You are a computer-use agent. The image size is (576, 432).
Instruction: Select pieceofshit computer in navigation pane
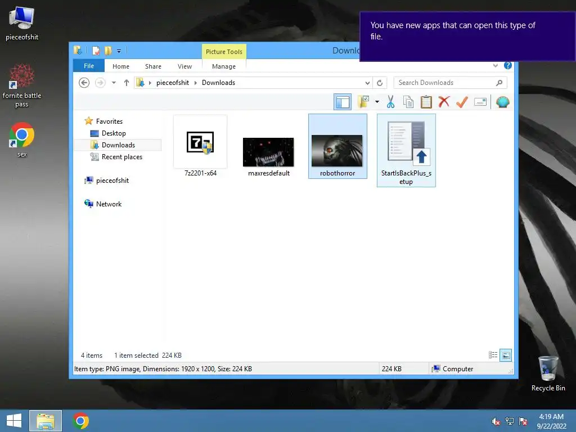click(x=112, y=181)
